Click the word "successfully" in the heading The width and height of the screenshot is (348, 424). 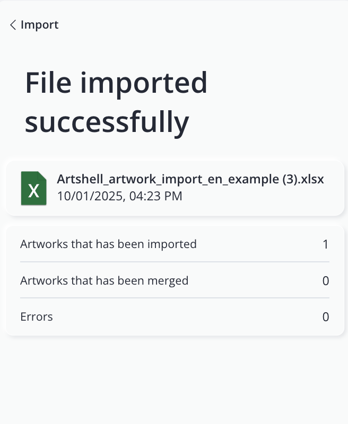pos(107,122)
